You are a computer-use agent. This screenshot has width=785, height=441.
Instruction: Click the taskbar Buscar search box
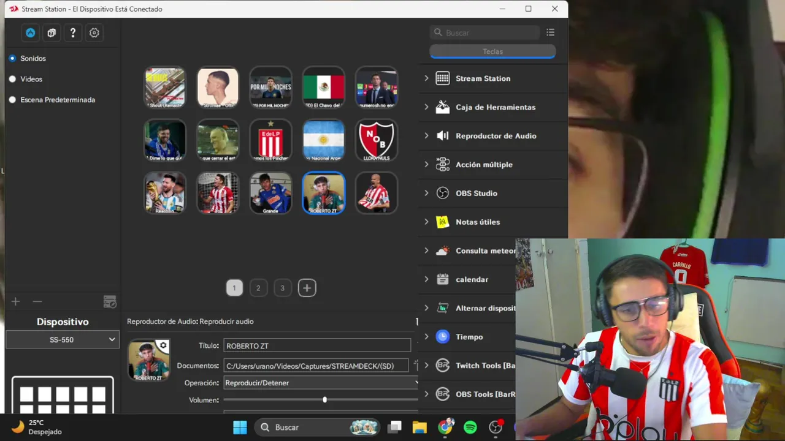318,428
